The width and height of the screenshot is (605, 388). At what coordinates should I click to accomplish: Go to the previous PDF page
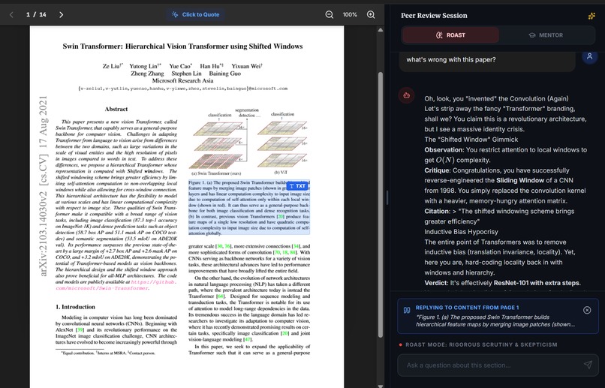point(11,15)
